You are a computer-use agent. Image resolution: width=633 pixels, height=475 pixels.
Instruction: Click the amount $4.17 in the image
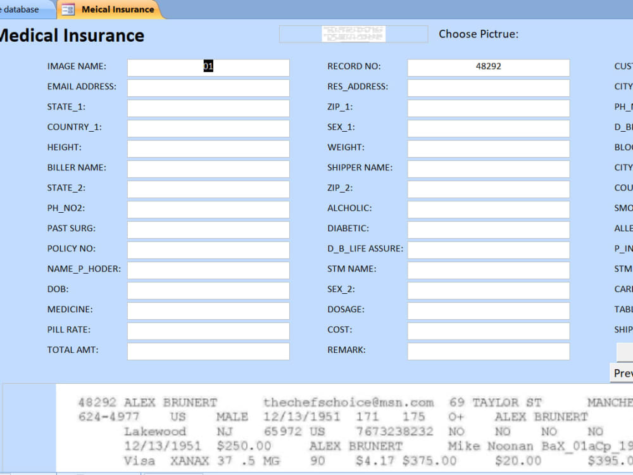coord(375,460)
